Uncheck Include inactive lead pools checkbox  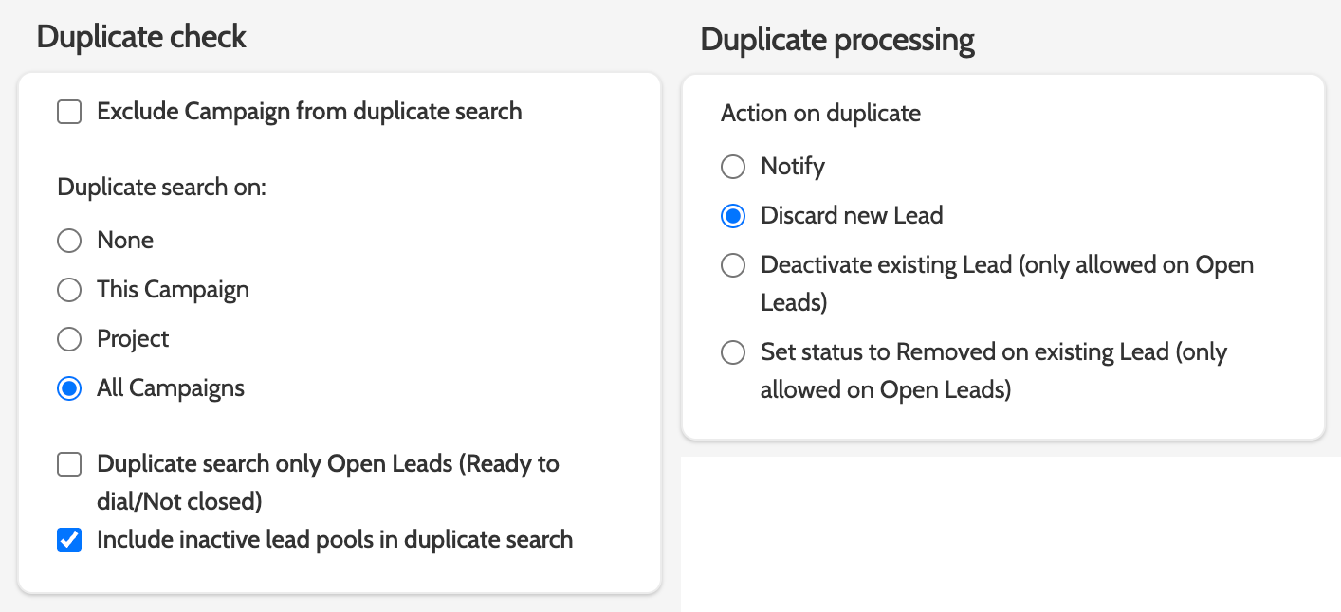point(69,540)
